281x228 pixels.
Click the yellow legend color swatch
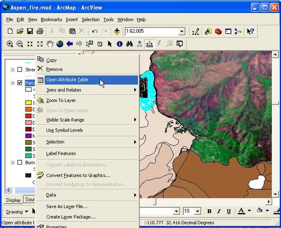[29, 103]
